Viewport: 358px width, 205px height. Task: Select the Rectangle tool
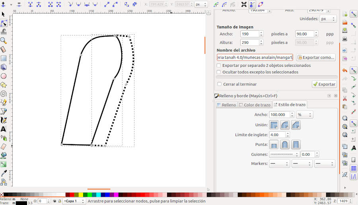4,58
